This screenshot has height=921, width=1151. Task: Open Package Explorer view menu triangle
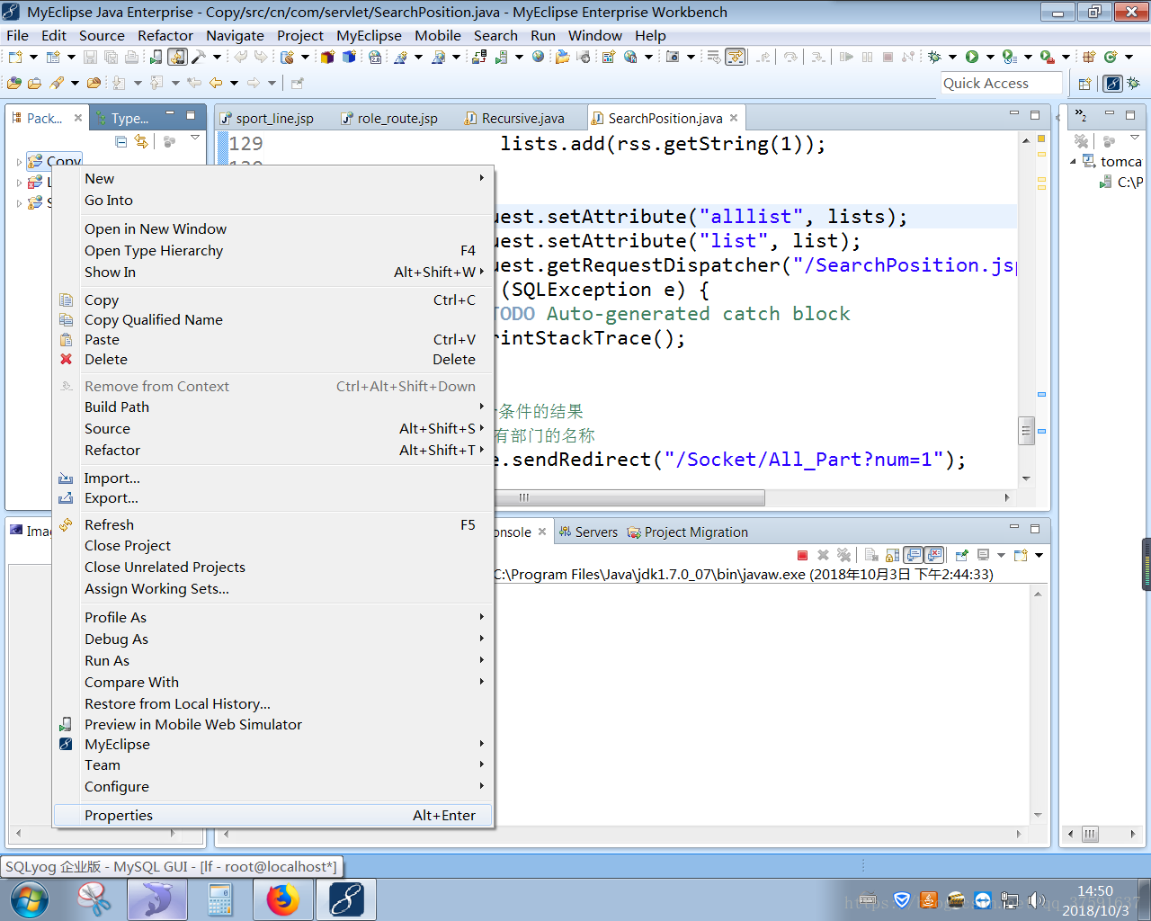coord(195,138)
